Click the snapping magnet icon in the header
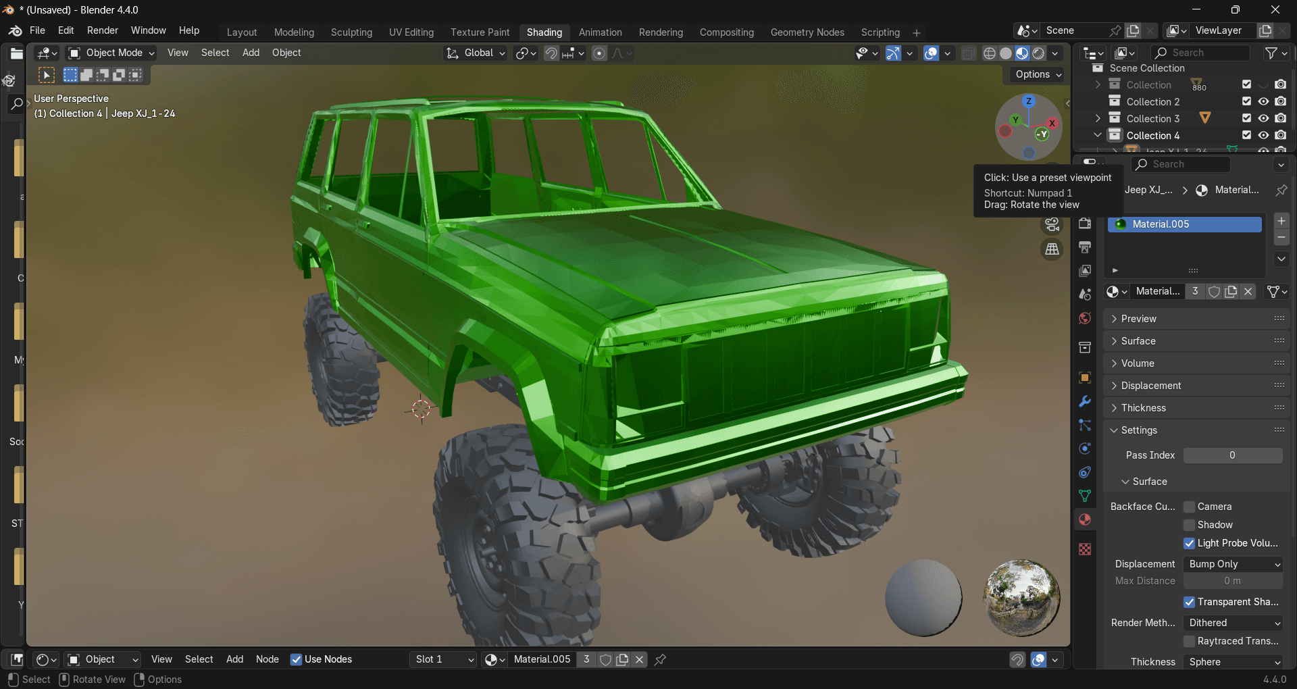Viewport: 1297px width, 689px height. tap(553, 53)
